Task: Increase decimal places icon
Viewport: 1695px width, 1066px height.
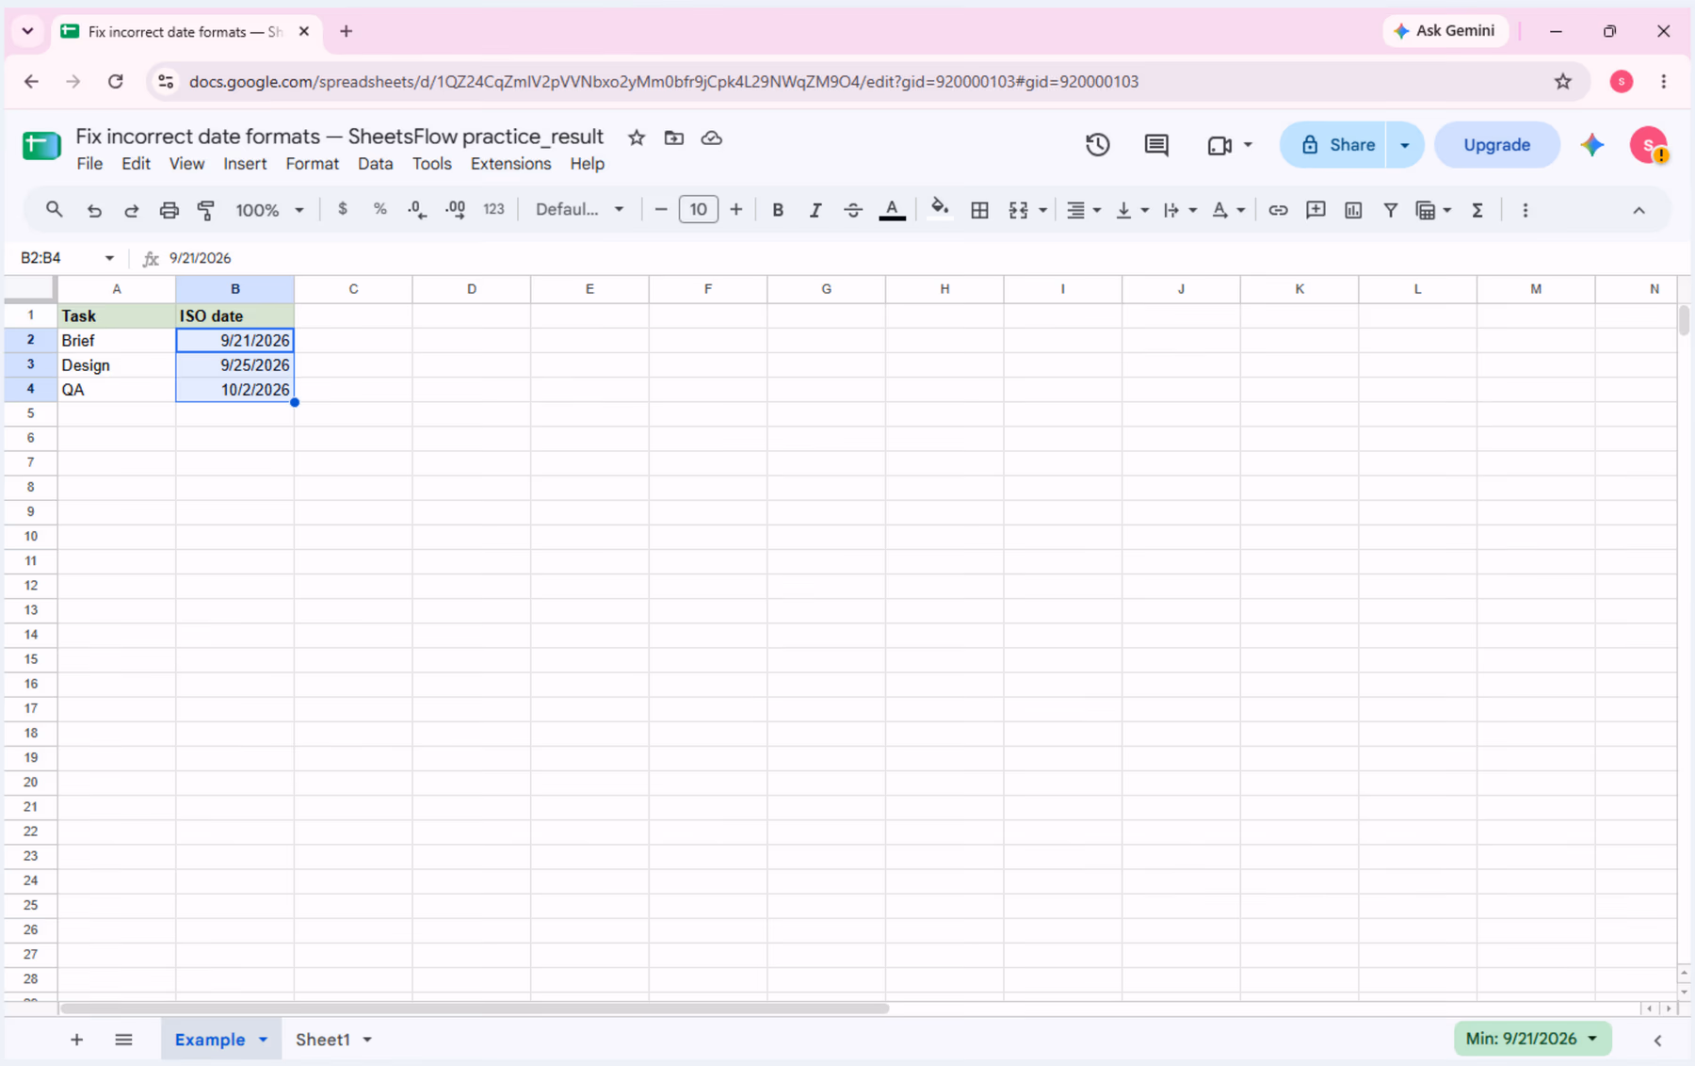Action: tap(455, 210)
